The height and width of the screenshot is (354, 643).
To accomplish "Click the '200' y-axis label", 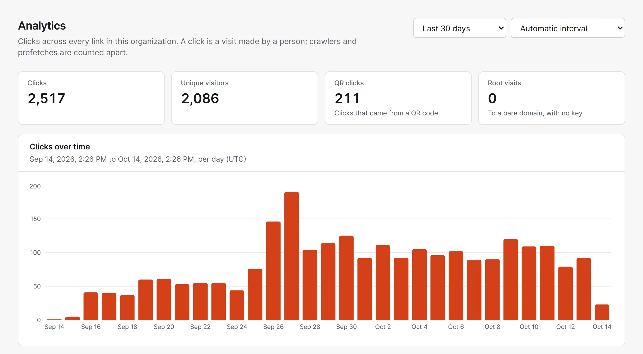I will tap(35, 186).
